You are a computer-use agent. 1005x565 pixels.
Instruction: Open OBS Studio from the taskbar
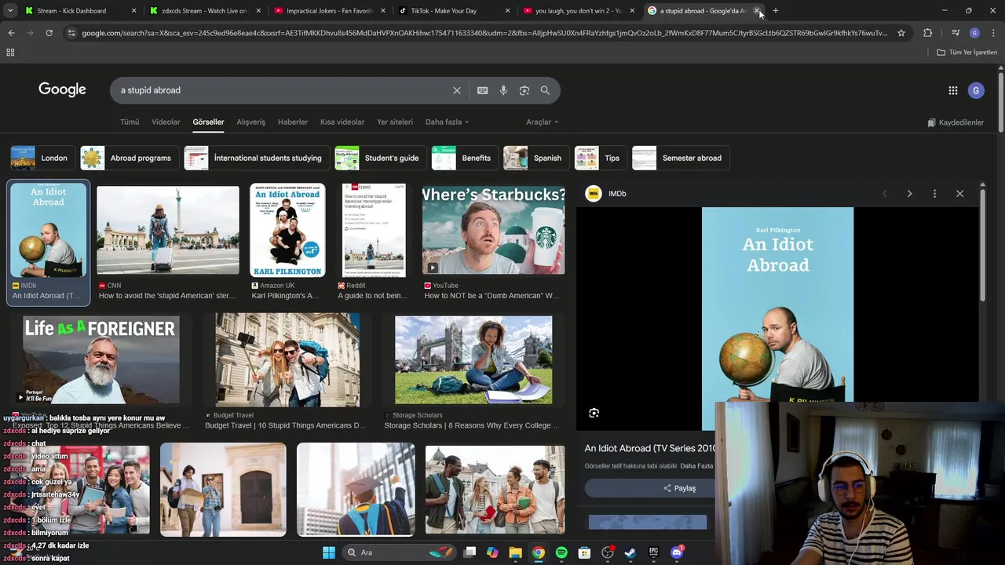pyautogui.click(x=607, y=552)
